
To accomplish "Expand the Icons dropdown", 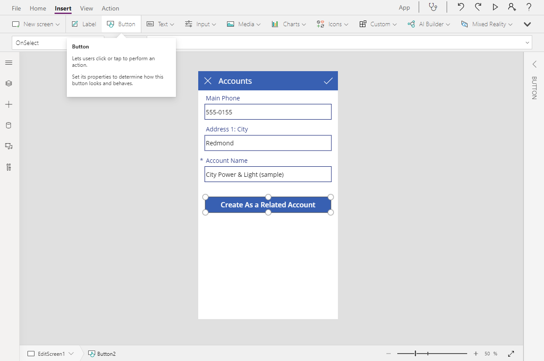I will click(333, 24).
